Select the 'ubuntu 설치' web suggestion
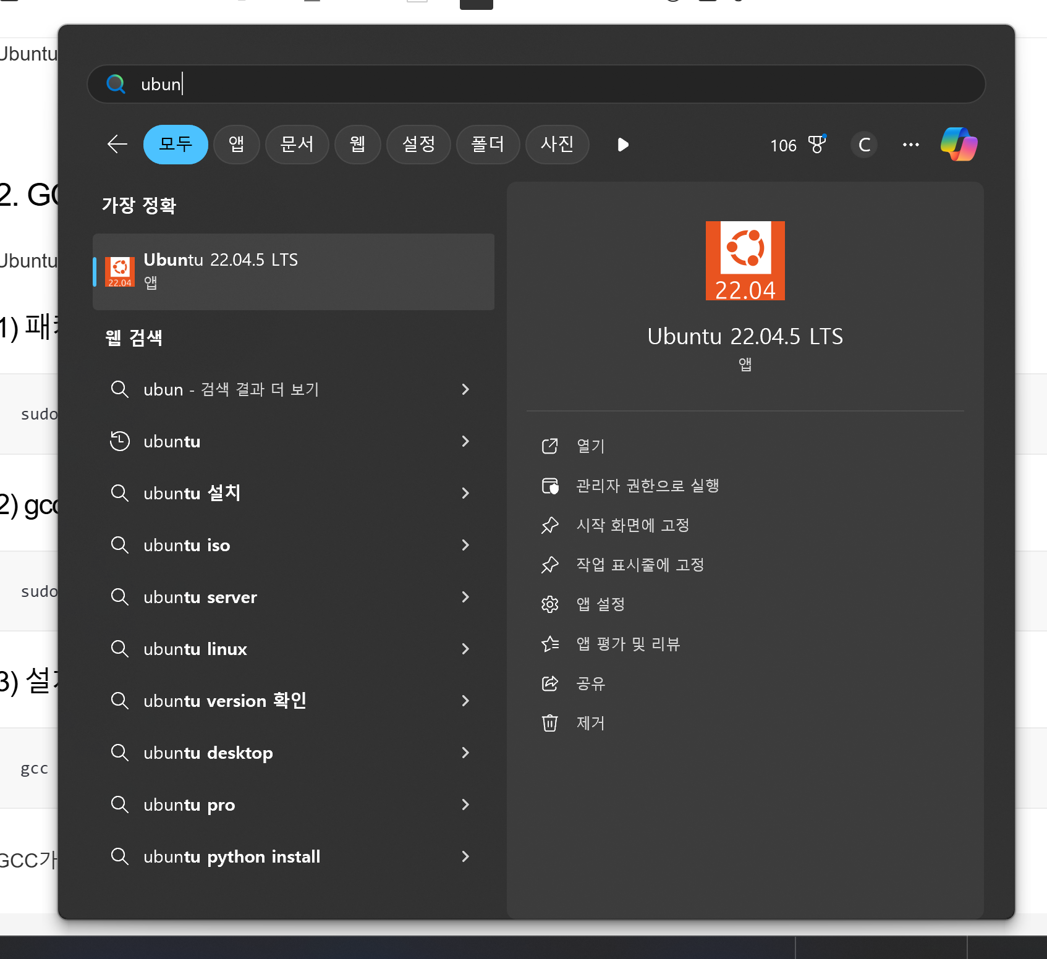This screenshot has width=1047, height=959. point(294,493)
